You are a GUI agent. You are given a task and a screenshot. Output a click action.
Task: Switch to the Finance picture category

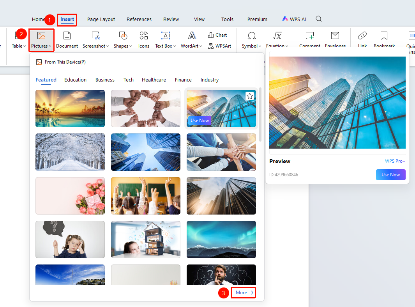183,80
